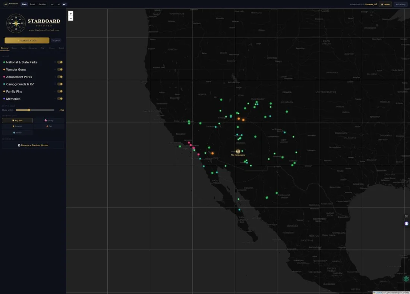Click the Discord-like chat icon at right edge
This screenshot has height=294, width=410.
(x=406, y=223)
